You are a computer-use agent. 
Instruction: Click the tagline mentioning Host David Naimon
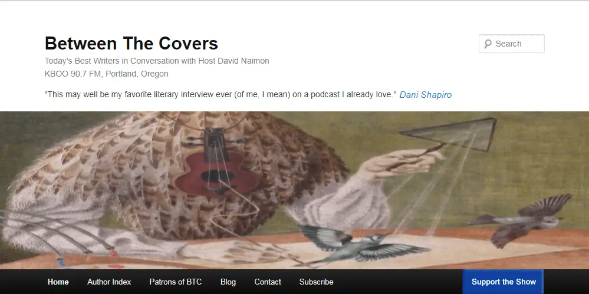tap(157, 61)
